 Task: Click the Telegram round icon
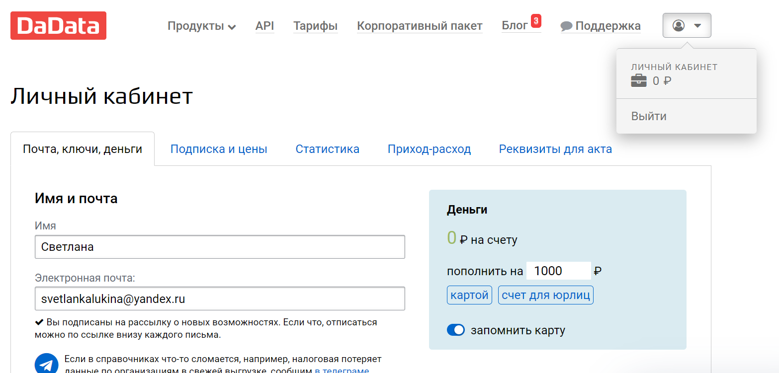tap(46, 364)
